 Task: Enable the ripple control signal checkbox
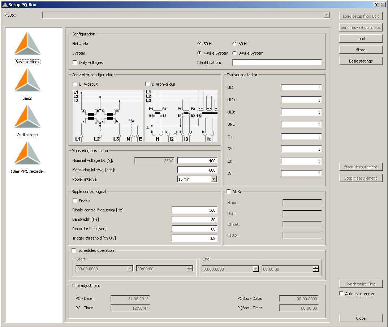75,201
